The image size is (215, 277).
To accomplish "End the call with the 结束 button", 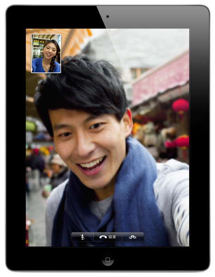I will (x=107, y=237).
